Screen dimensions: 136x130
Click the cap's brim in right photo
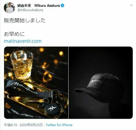(x=85, y=91)
